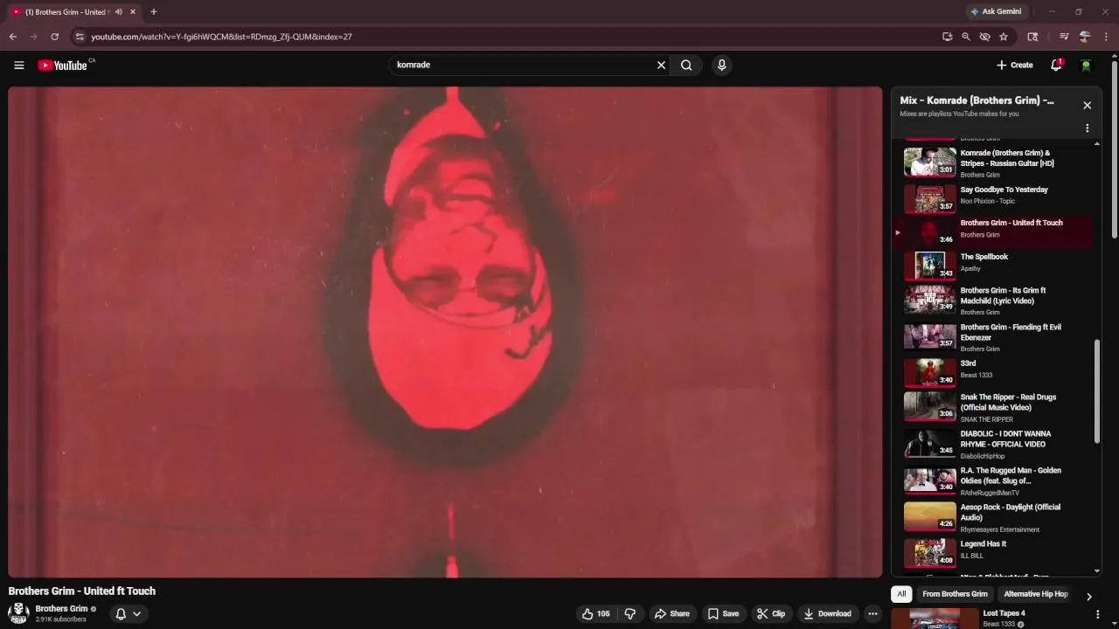Image resolution: width=1119 pixels, height=629 pixels.
Task: Play Brothers Grim - Its Grim ft Madchild
Action: pos(996,301)
